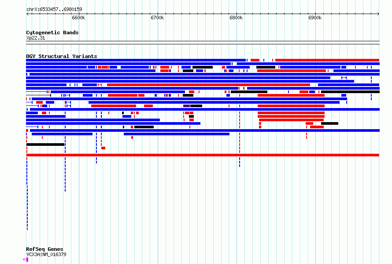Click the magenta VCX3A gene arrow glyph
The width and height of the screenshot is (392, 264).
click(x=26, y=260)
